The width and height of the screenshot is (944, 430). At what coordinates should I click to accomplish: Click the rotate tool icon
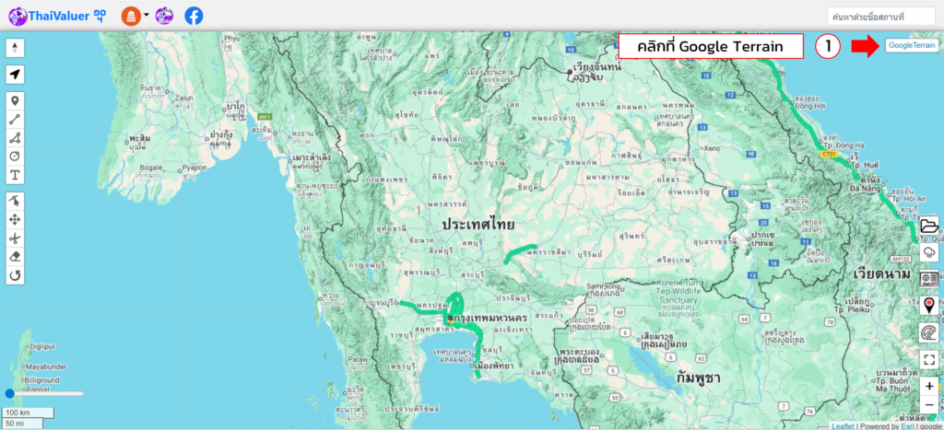pos(16,274)
